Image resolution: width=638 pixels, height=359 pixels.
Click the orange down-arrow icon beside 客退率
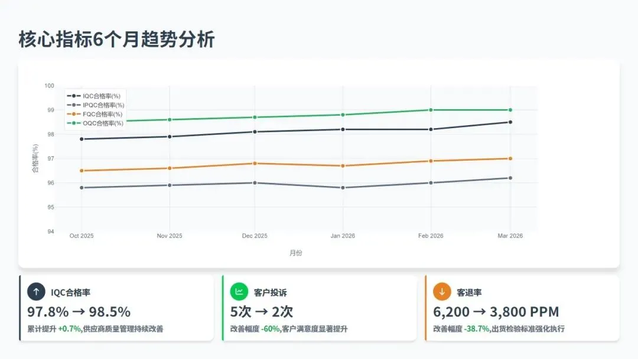coord(442,292)
